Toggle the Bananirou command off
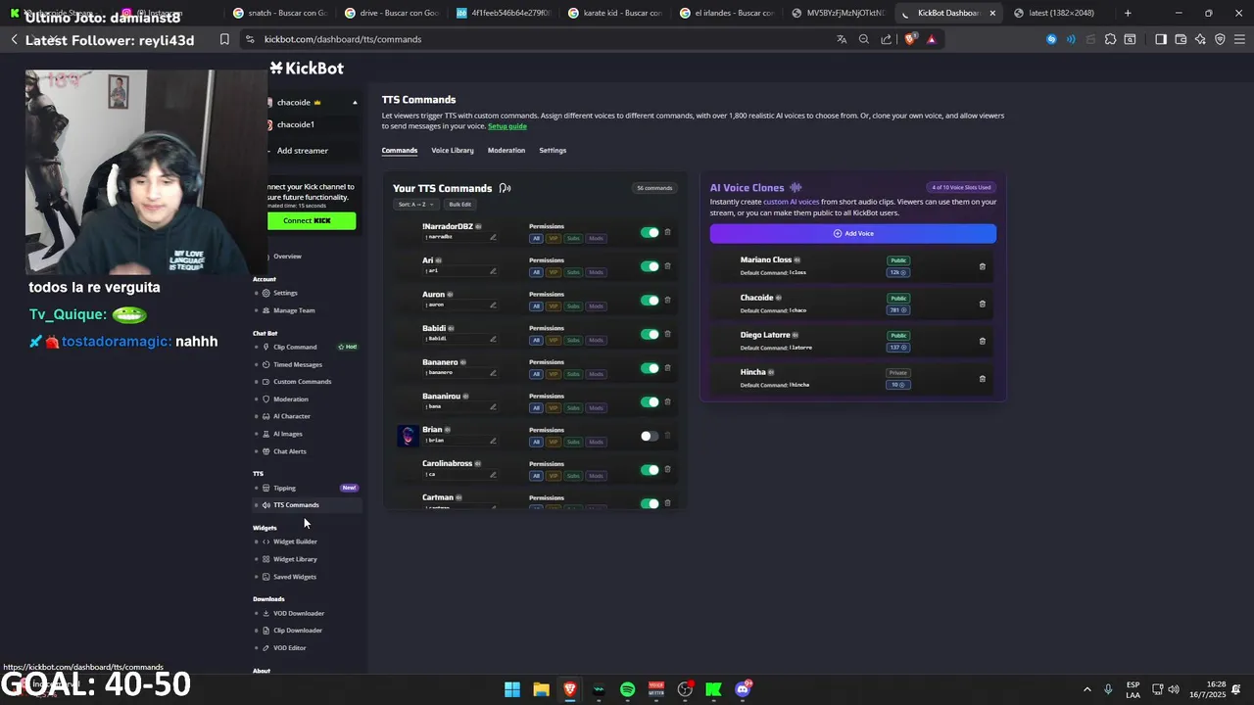Viewport: 1254px width, 705px height. tap(650, 401)
